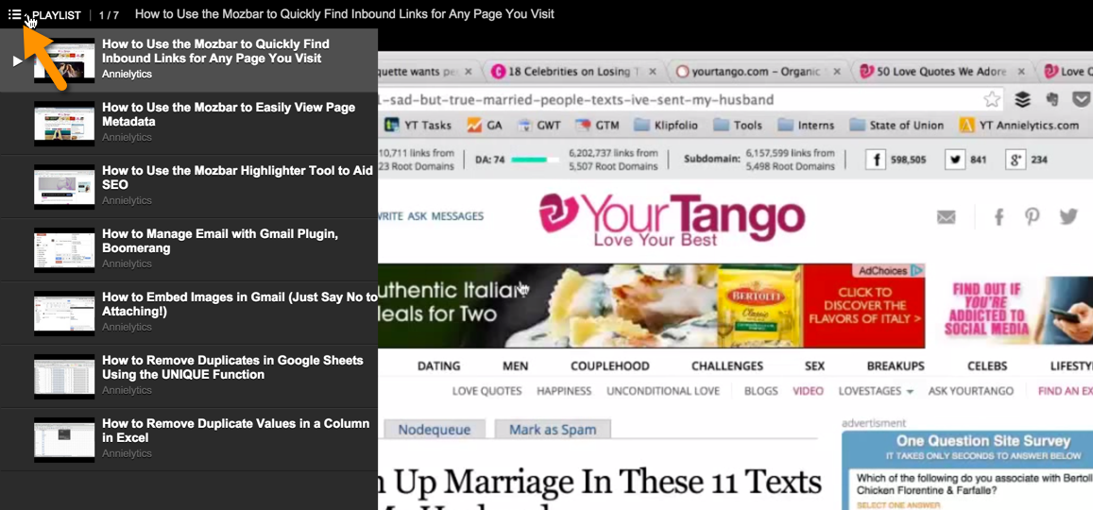Switch to the Nodequeue tab

(x=434, y=430)
